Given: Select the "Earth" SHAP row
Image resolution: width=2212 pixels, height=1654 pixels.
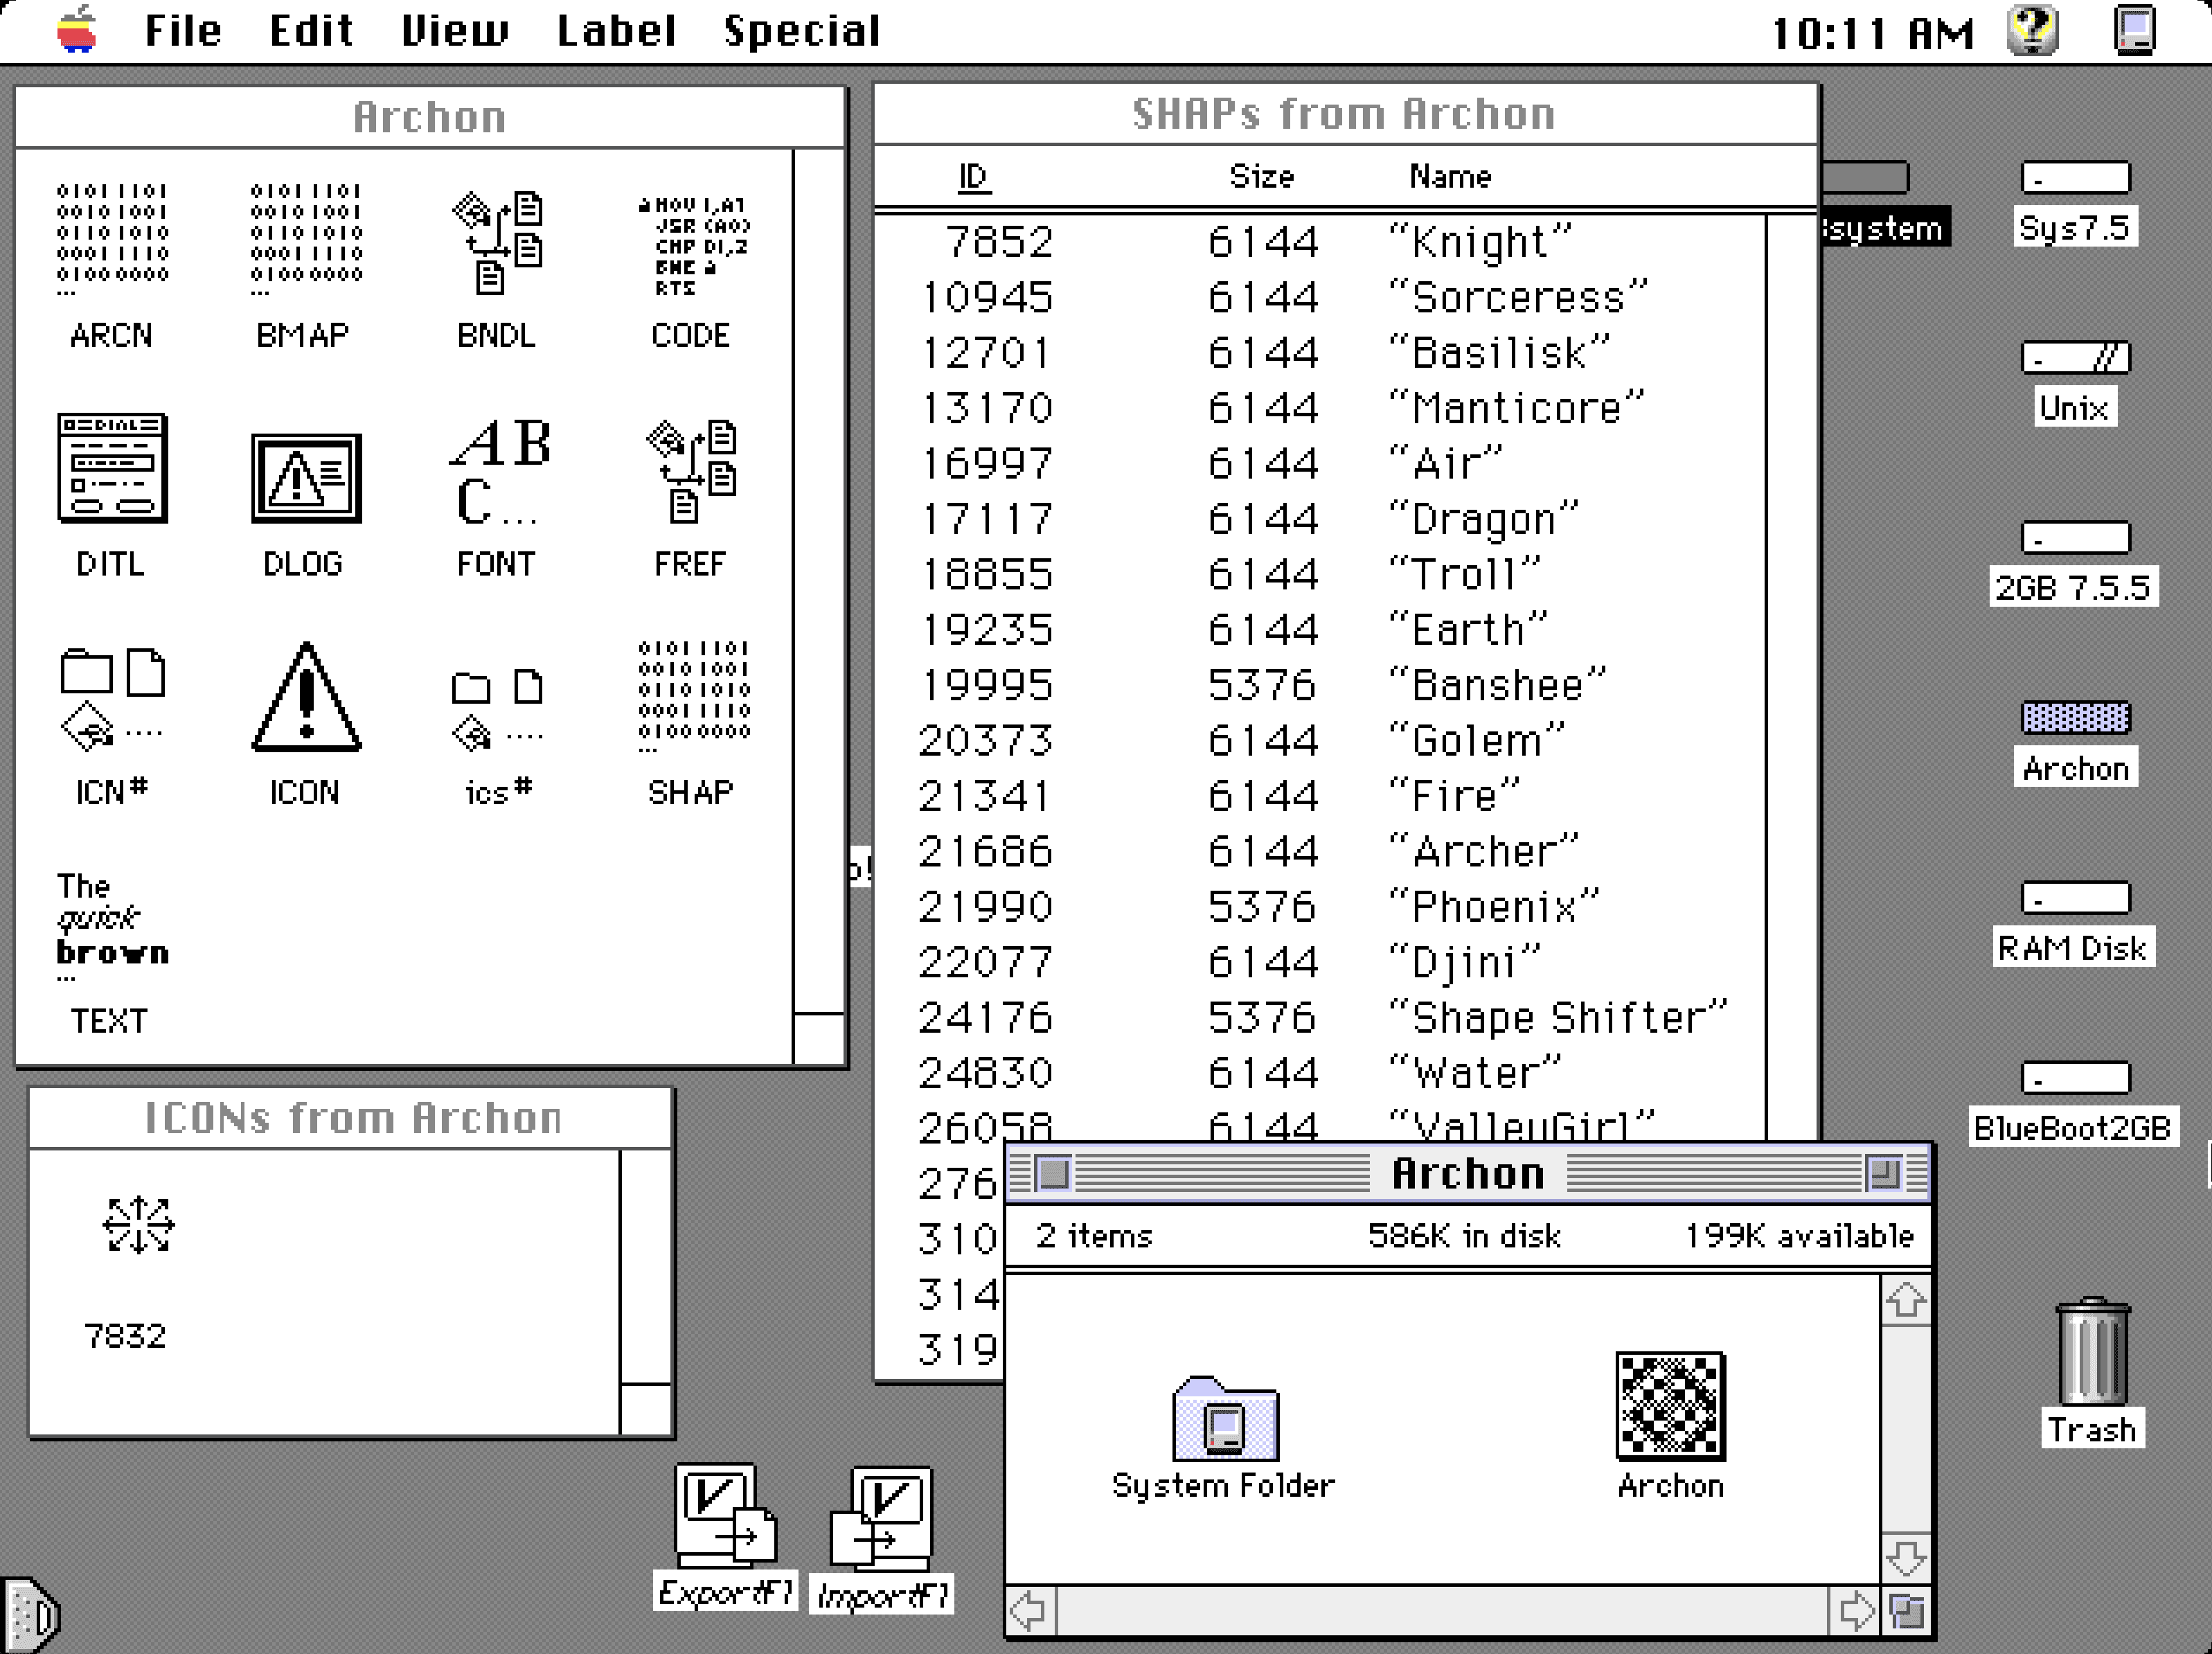Looking at the screenshot, I should (x=1320, y=630).
